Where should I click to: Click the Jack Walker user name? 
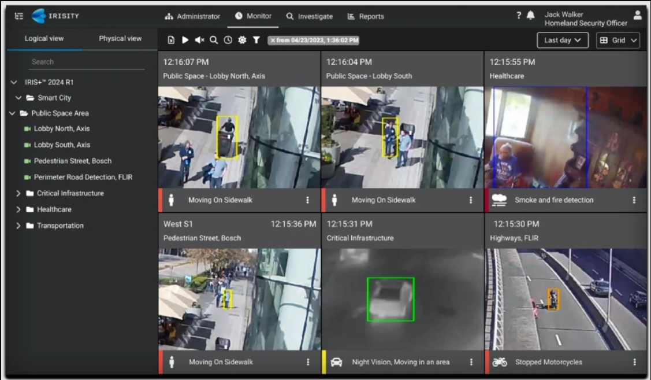(564, 14)
